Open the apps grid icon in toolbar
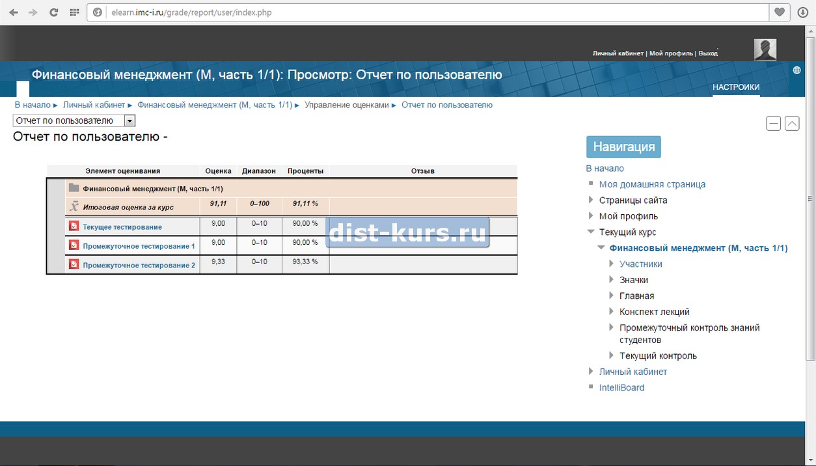The image size is (816, 466). (x=75, y=12)
